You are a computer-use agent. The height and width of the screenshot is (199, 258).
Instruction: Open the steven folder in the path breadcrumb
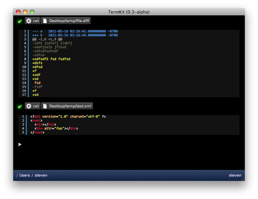(41, 175)
